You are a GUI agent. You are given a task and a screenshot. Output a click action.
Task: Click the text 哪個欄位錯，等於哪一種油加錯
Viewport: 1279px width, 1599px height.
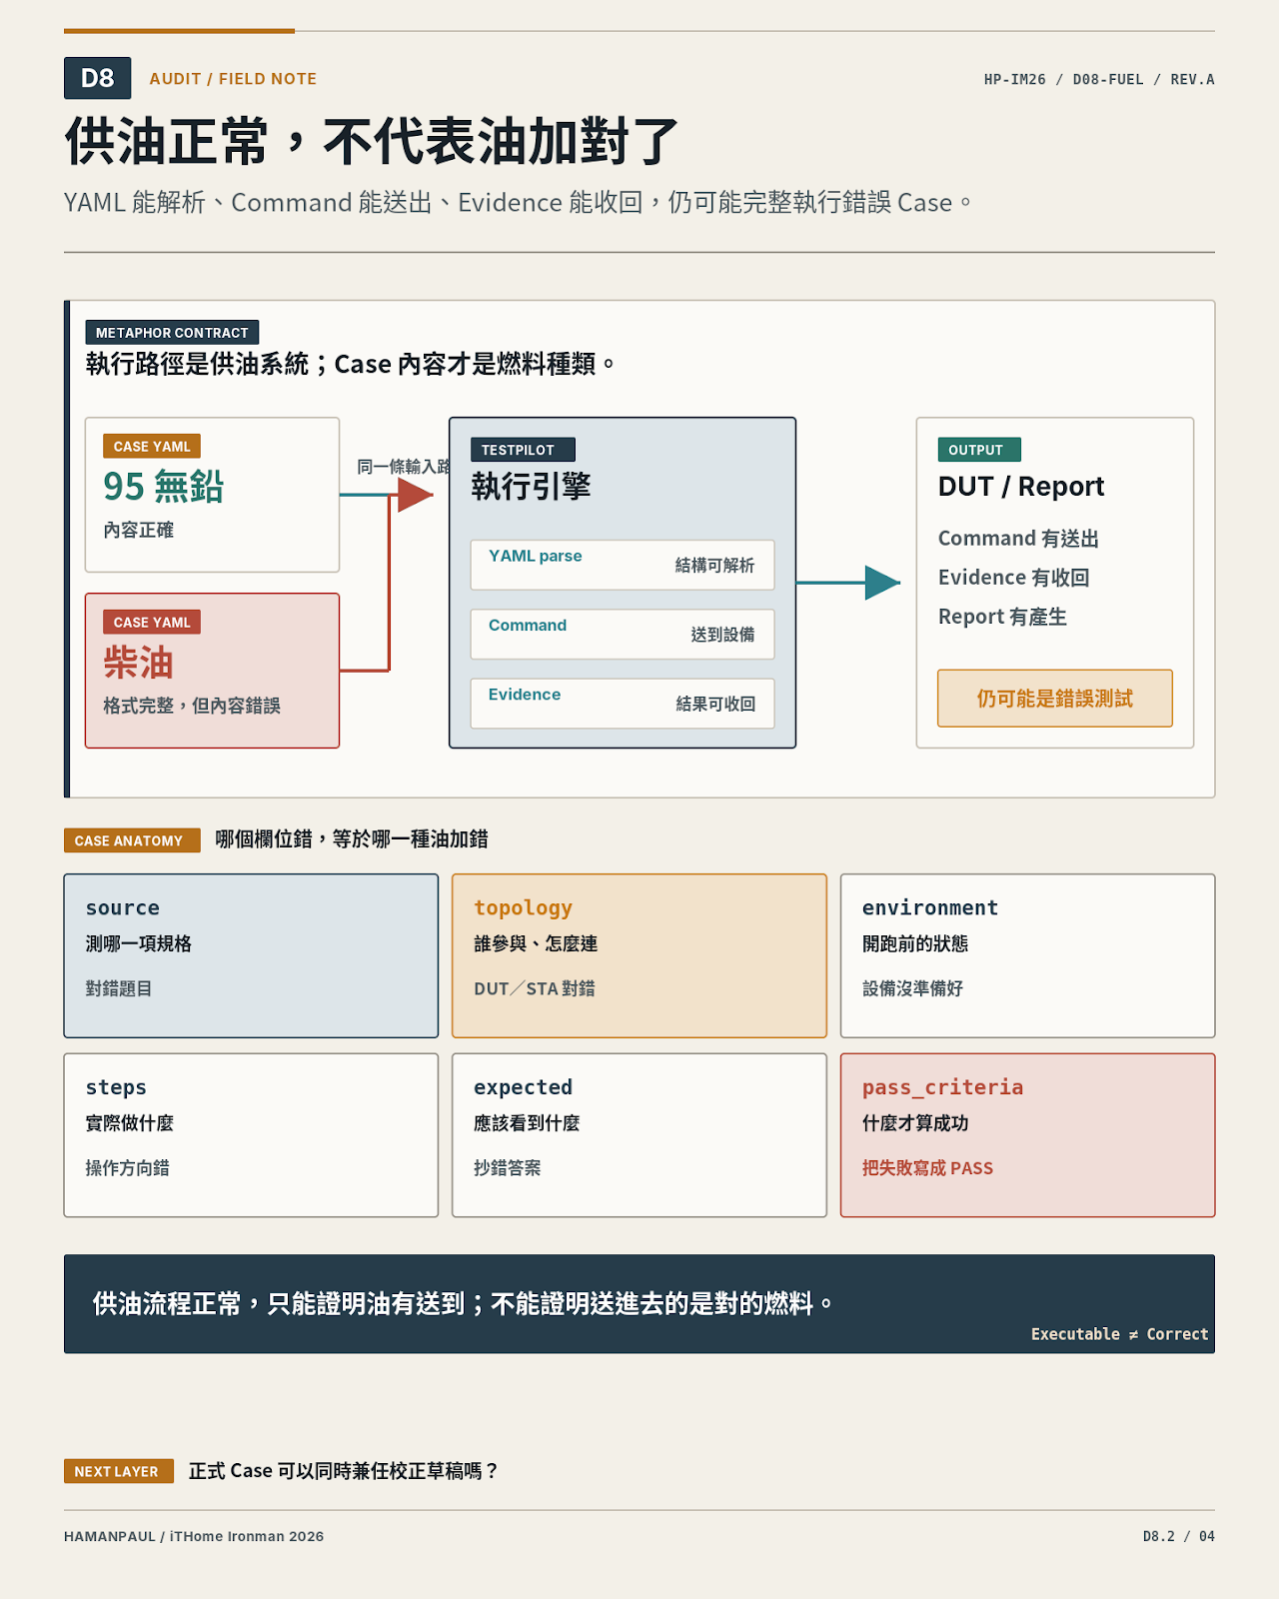[x=352, y=839]
